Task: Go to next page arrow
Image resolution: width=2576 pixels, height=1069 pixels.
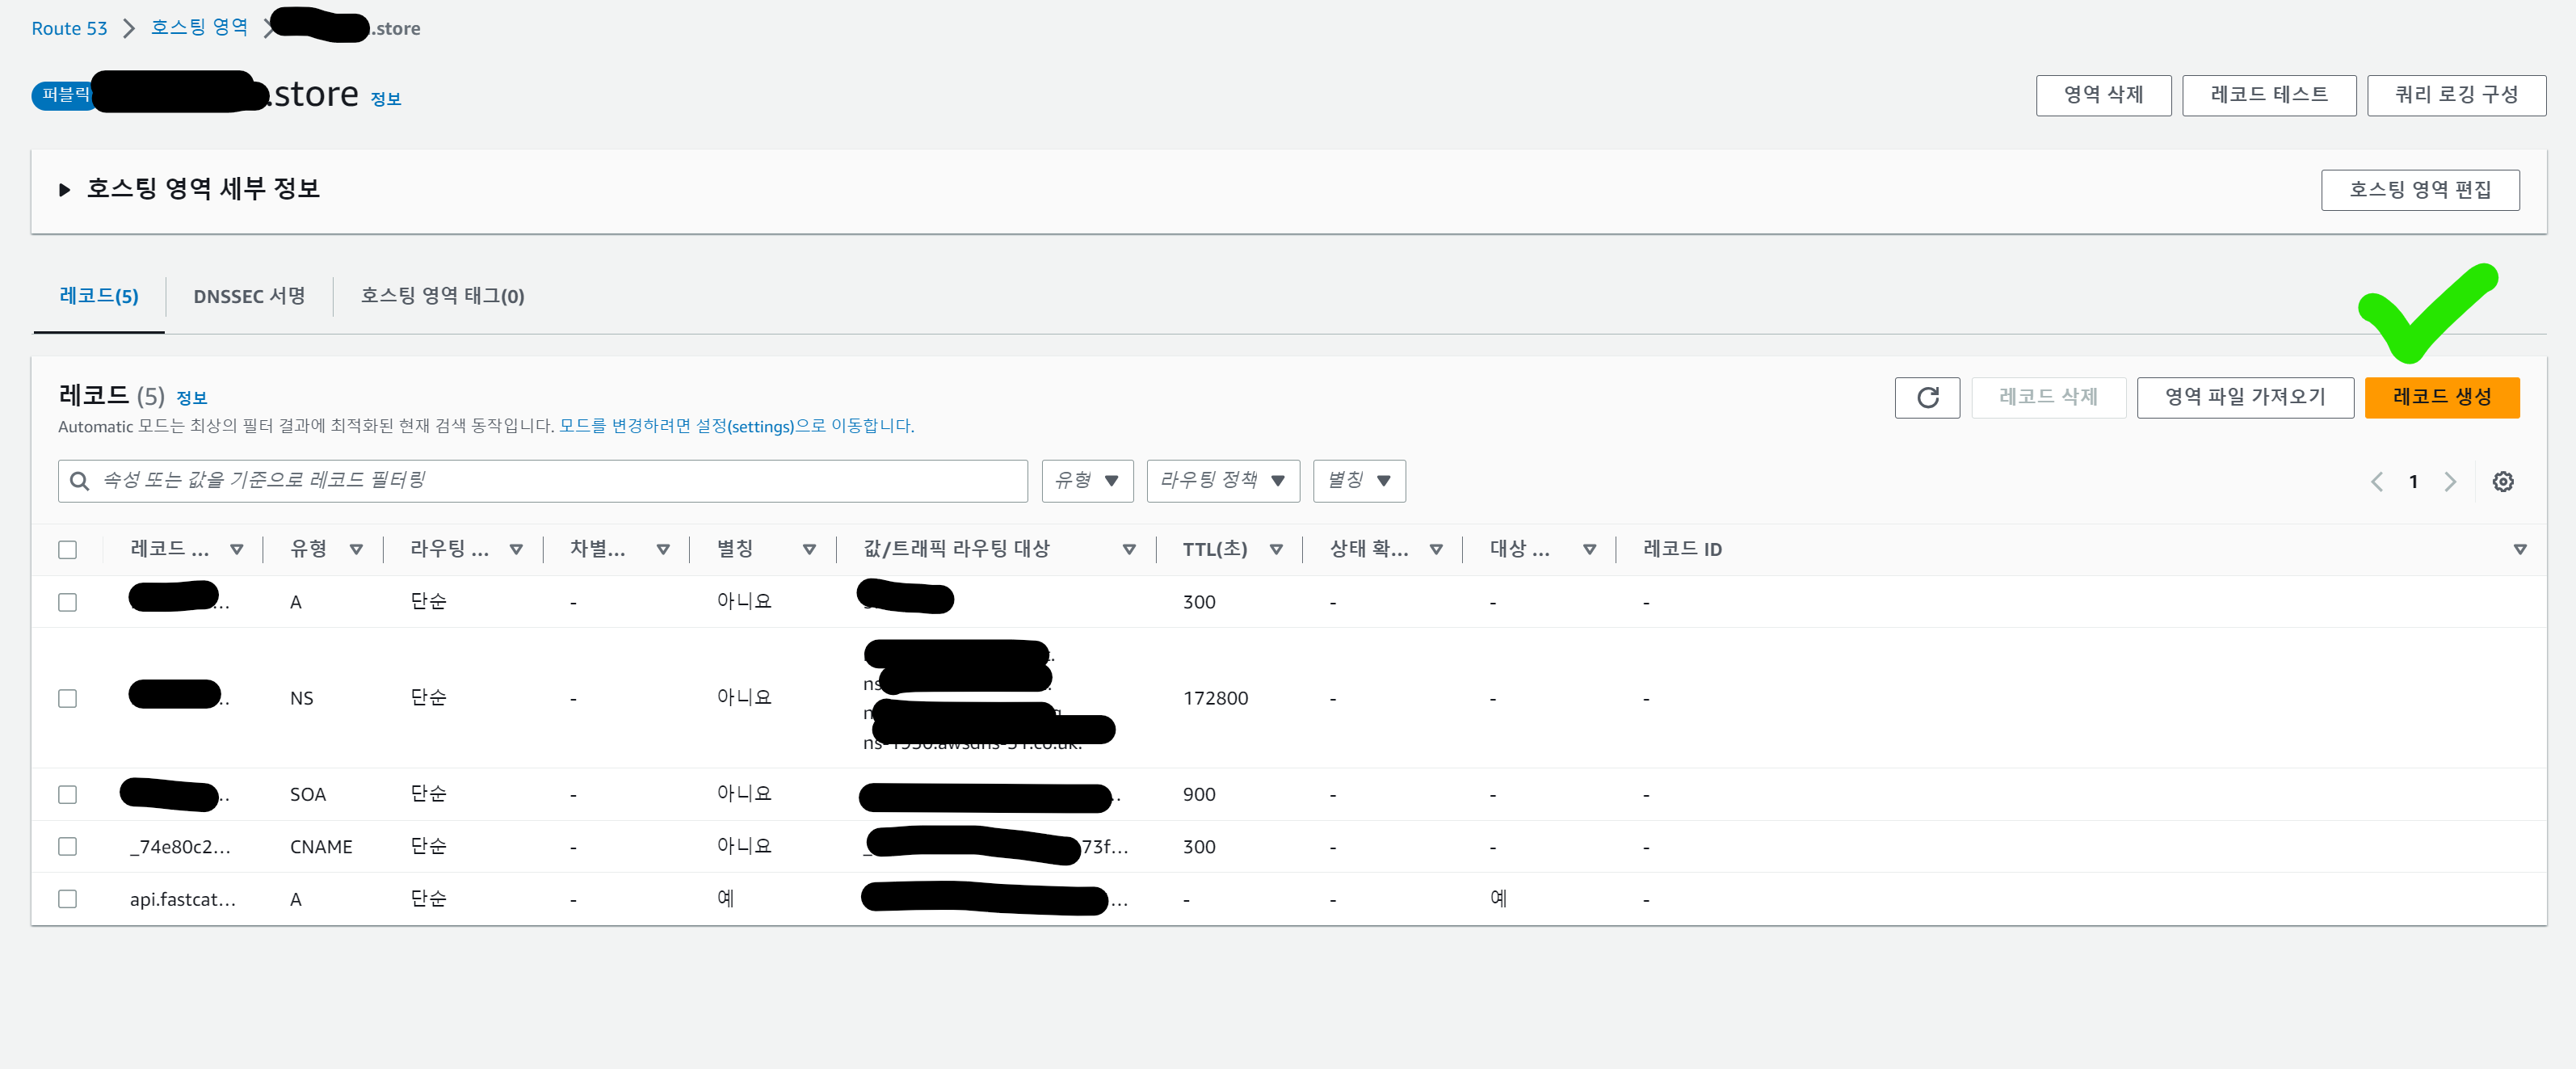Action: 2449,482
